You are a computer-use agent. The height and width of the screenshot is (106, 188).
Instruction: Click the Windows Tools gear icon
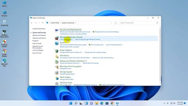point(57,84)
